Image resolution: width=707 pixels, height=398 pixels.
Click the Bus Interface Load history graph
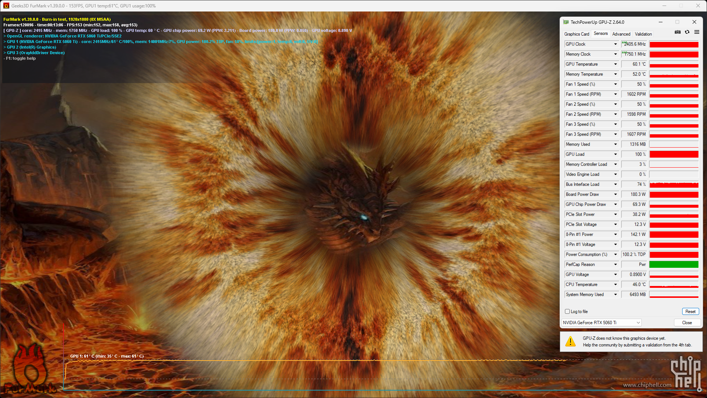click(x=674, y=184)
